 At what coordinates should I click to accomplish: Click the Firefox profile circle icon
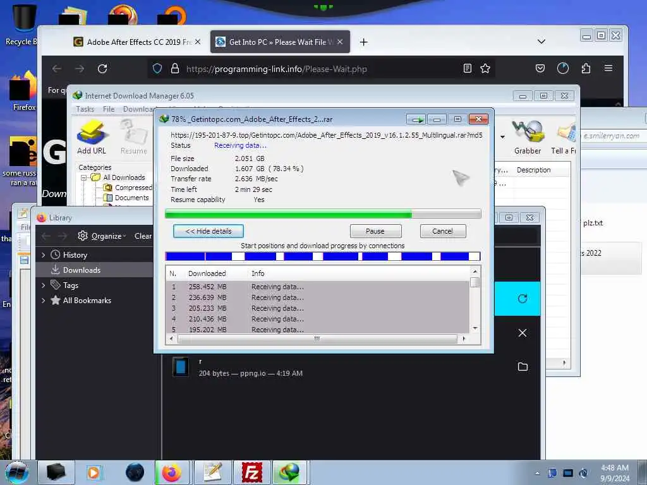(x=563, y=68)
